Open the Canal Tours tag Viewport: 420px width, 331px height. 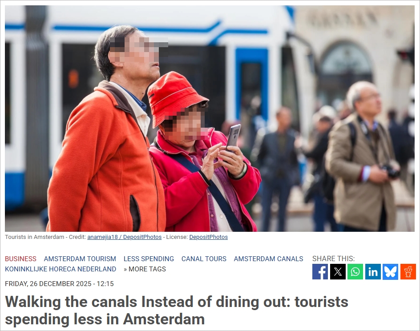[204, 258]
